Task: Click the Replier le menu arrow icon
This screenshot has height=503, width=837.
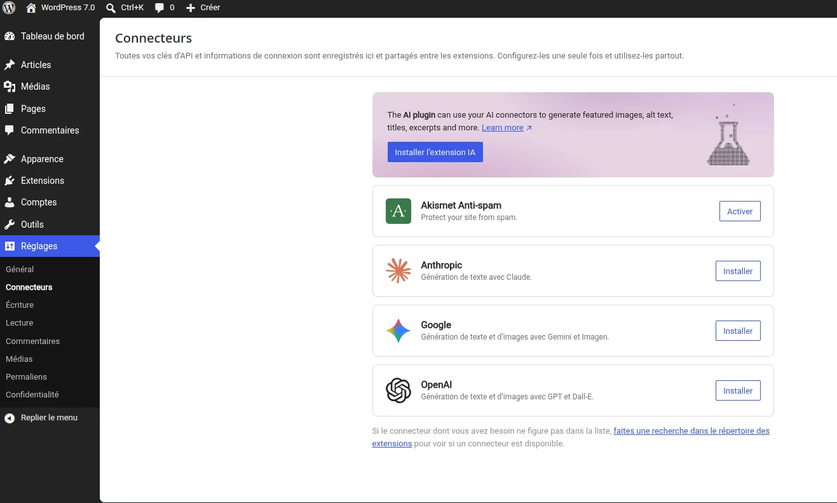Action: coord(10,418)
